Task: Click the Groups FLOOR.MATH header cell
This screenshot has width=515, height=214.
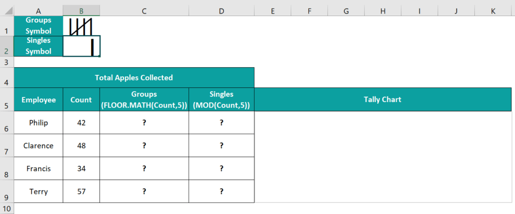Action: (x=144, y=99)
